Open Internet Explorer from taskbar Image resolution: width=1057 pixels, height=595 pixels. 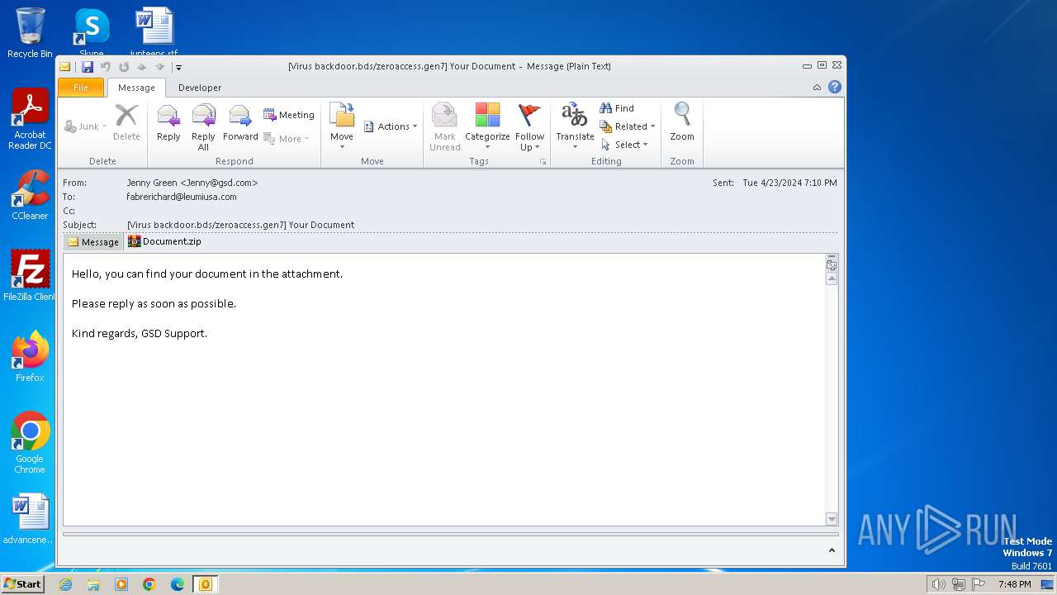coord(65,584)
